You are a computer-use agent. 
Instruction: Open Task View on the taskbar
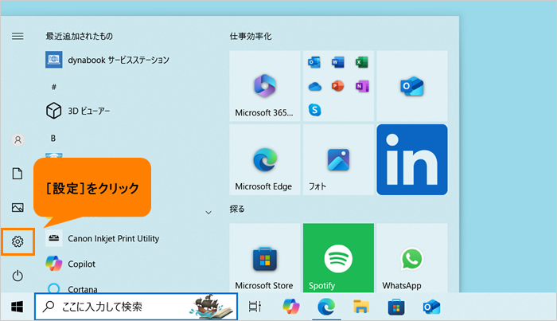255,307
